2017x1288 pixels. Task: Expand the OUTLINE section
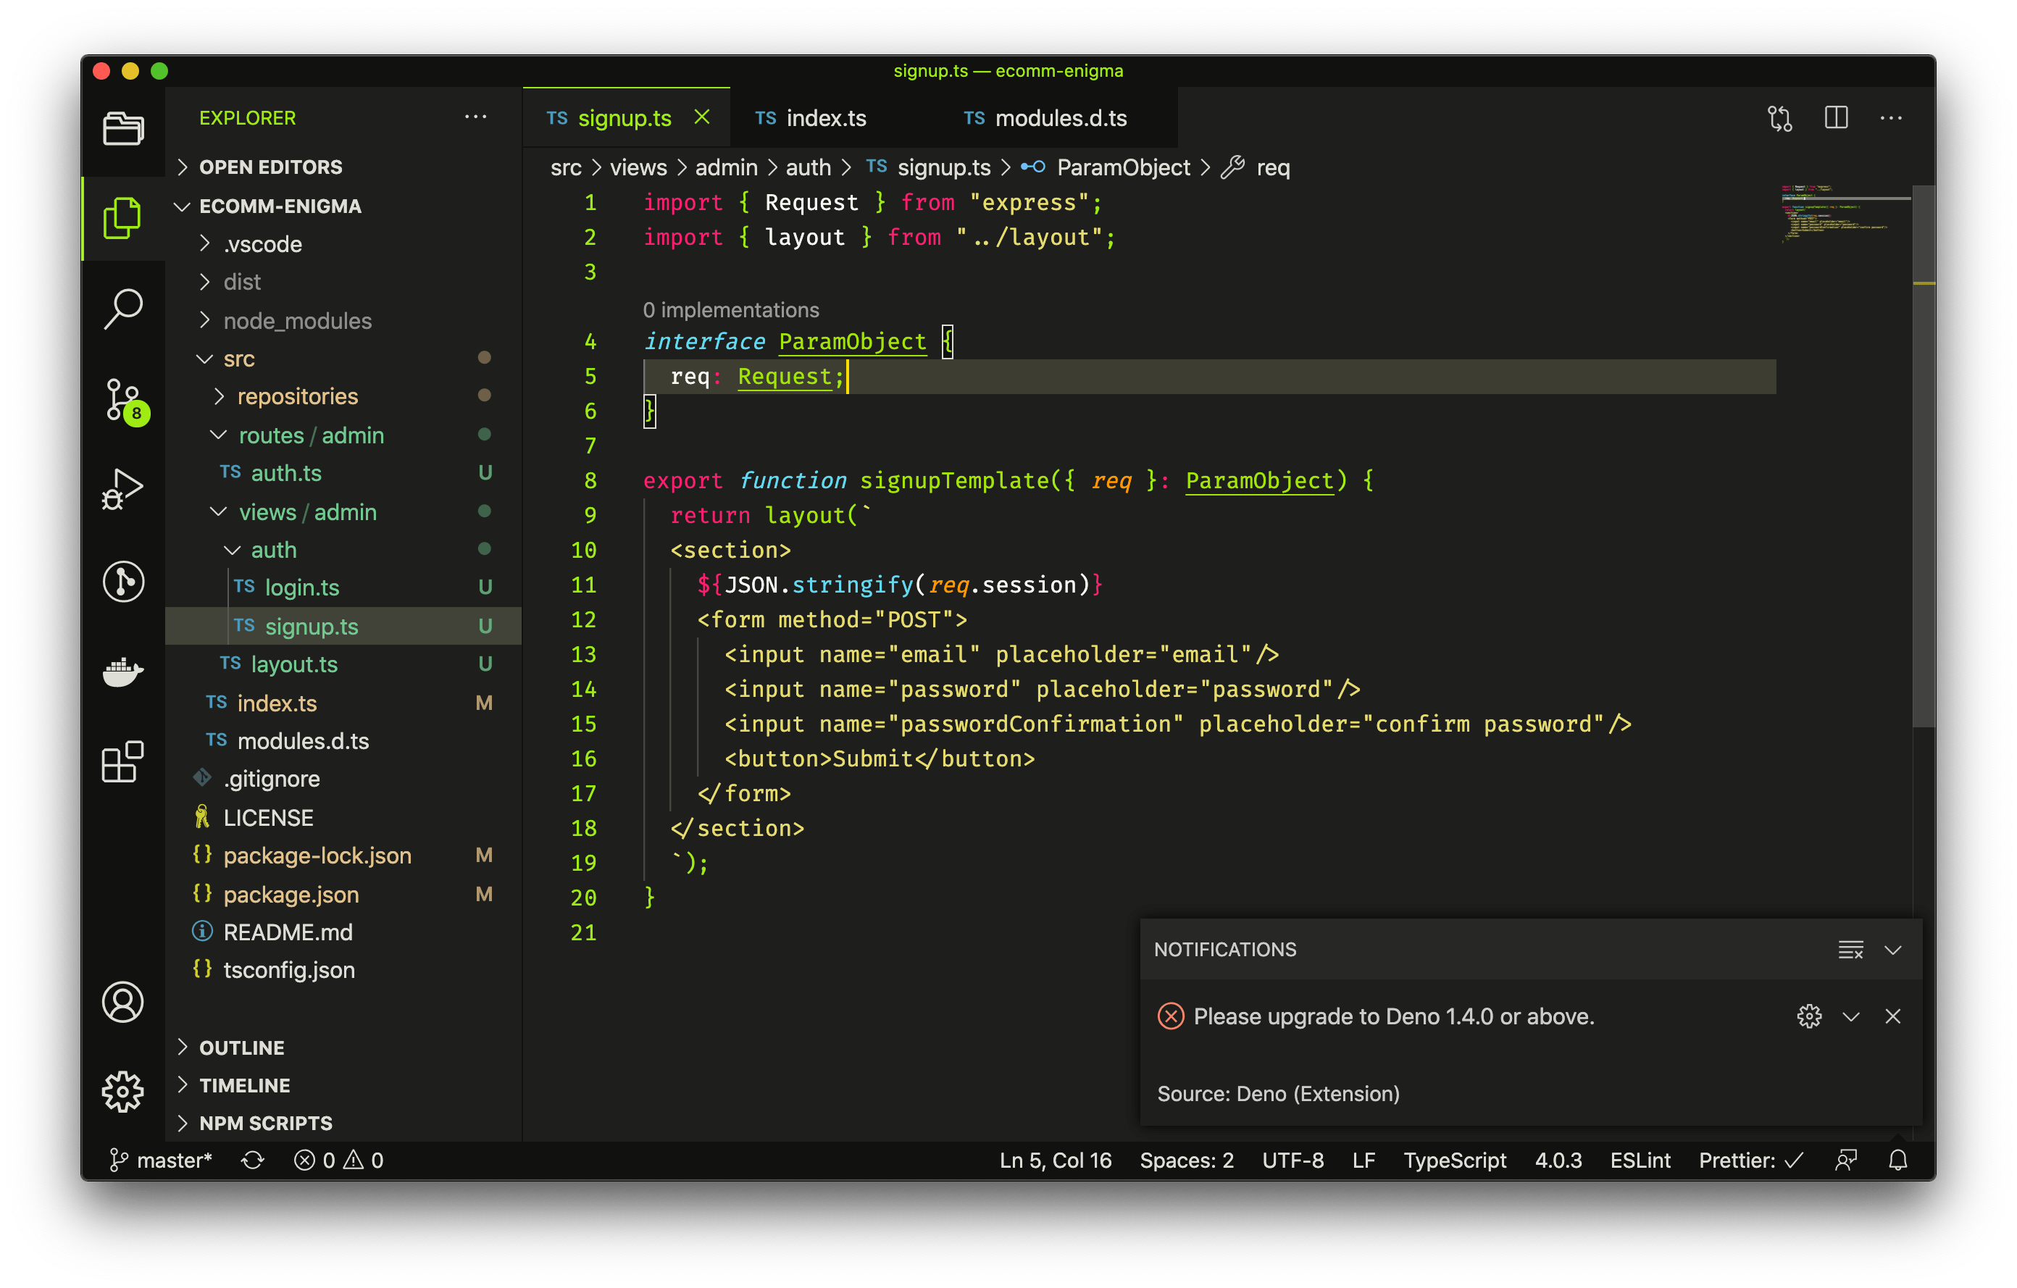(x=343, y=1047)
